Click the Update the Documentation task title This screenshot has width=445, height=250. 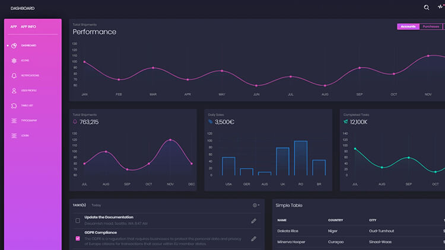click(109, 217)
